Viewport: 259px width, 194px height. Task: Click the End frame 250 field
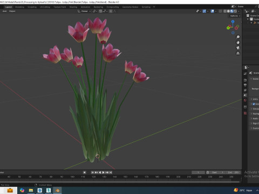[x=233, y=172]
